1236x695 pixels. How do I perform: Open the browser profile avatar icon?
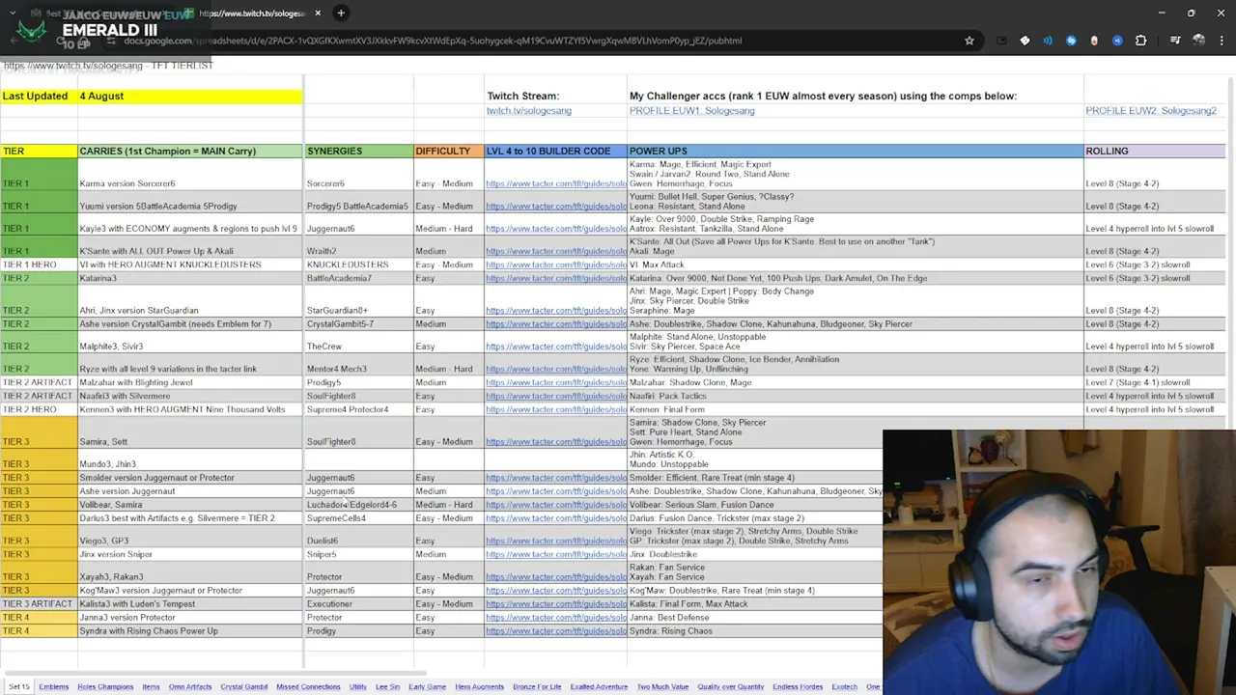click(1198, 41)
